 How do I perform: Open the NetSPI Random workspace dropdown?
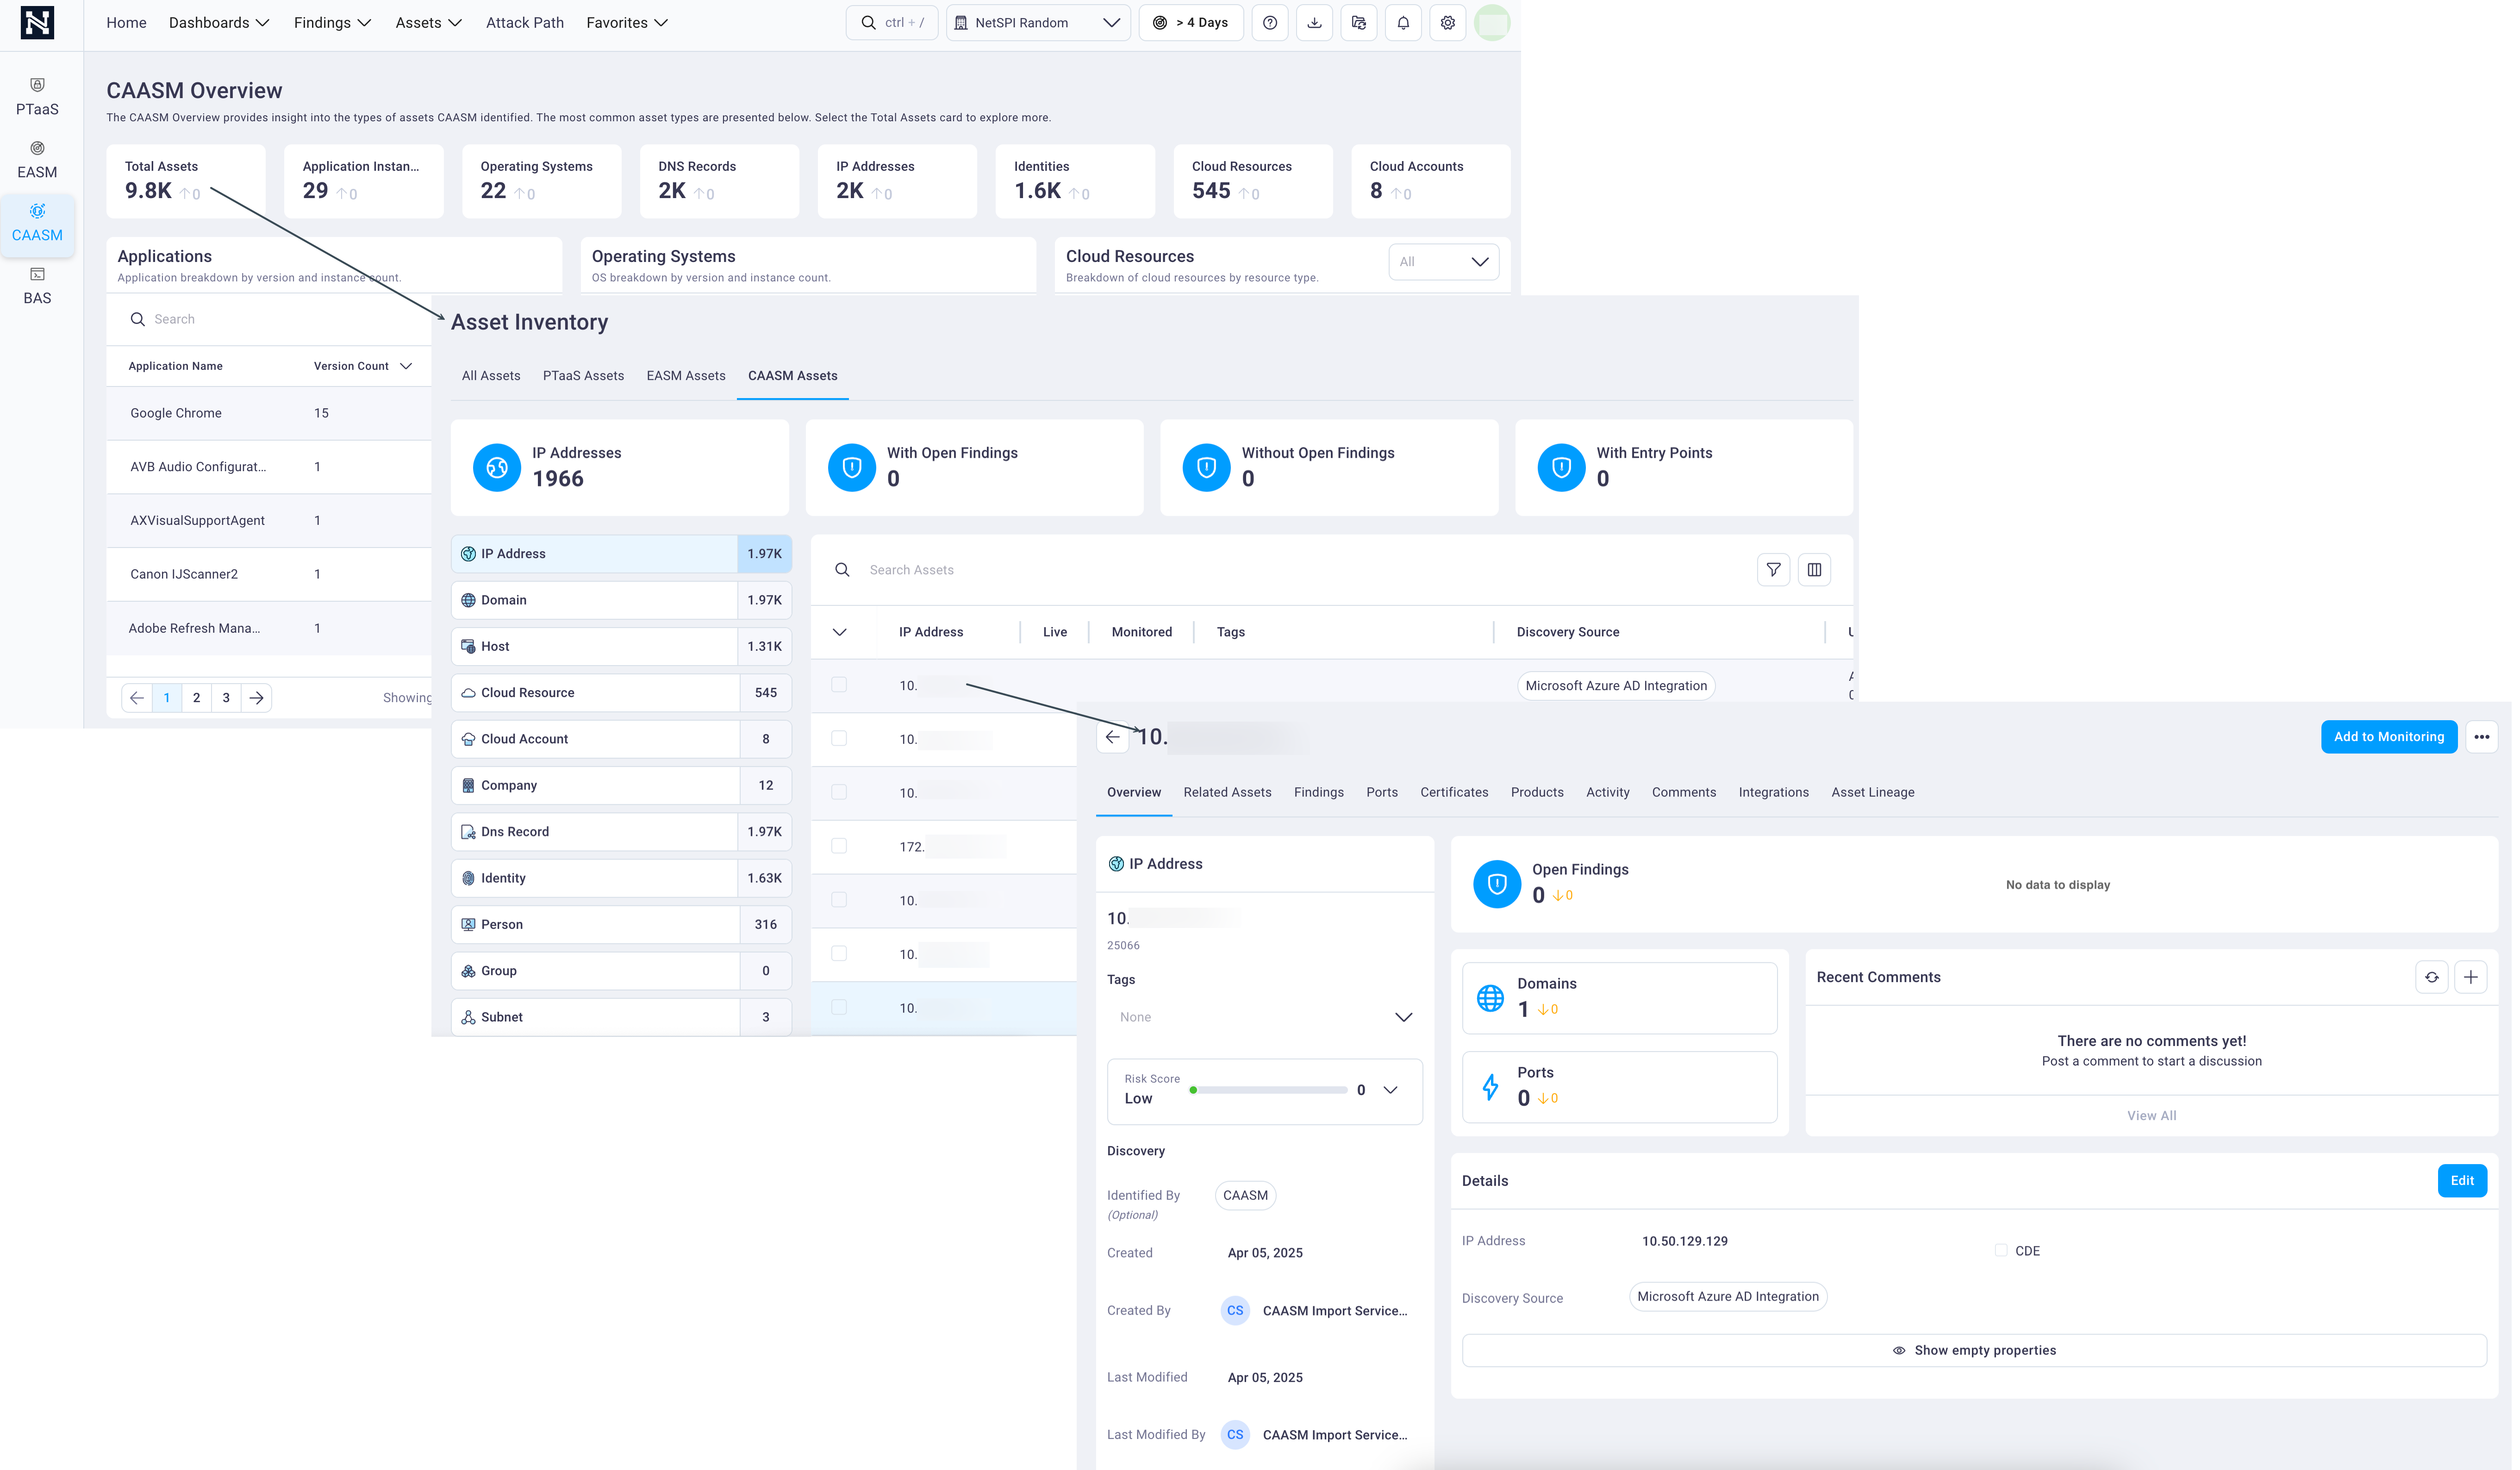(x=1038, y=23)
